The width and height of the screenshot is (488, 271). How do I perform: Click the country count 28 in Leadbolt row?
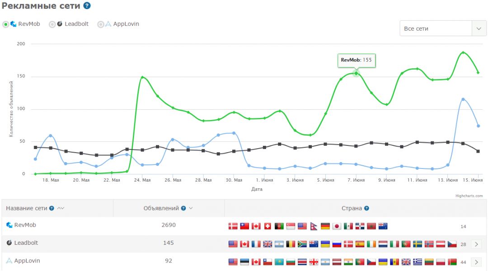(464, 244)
